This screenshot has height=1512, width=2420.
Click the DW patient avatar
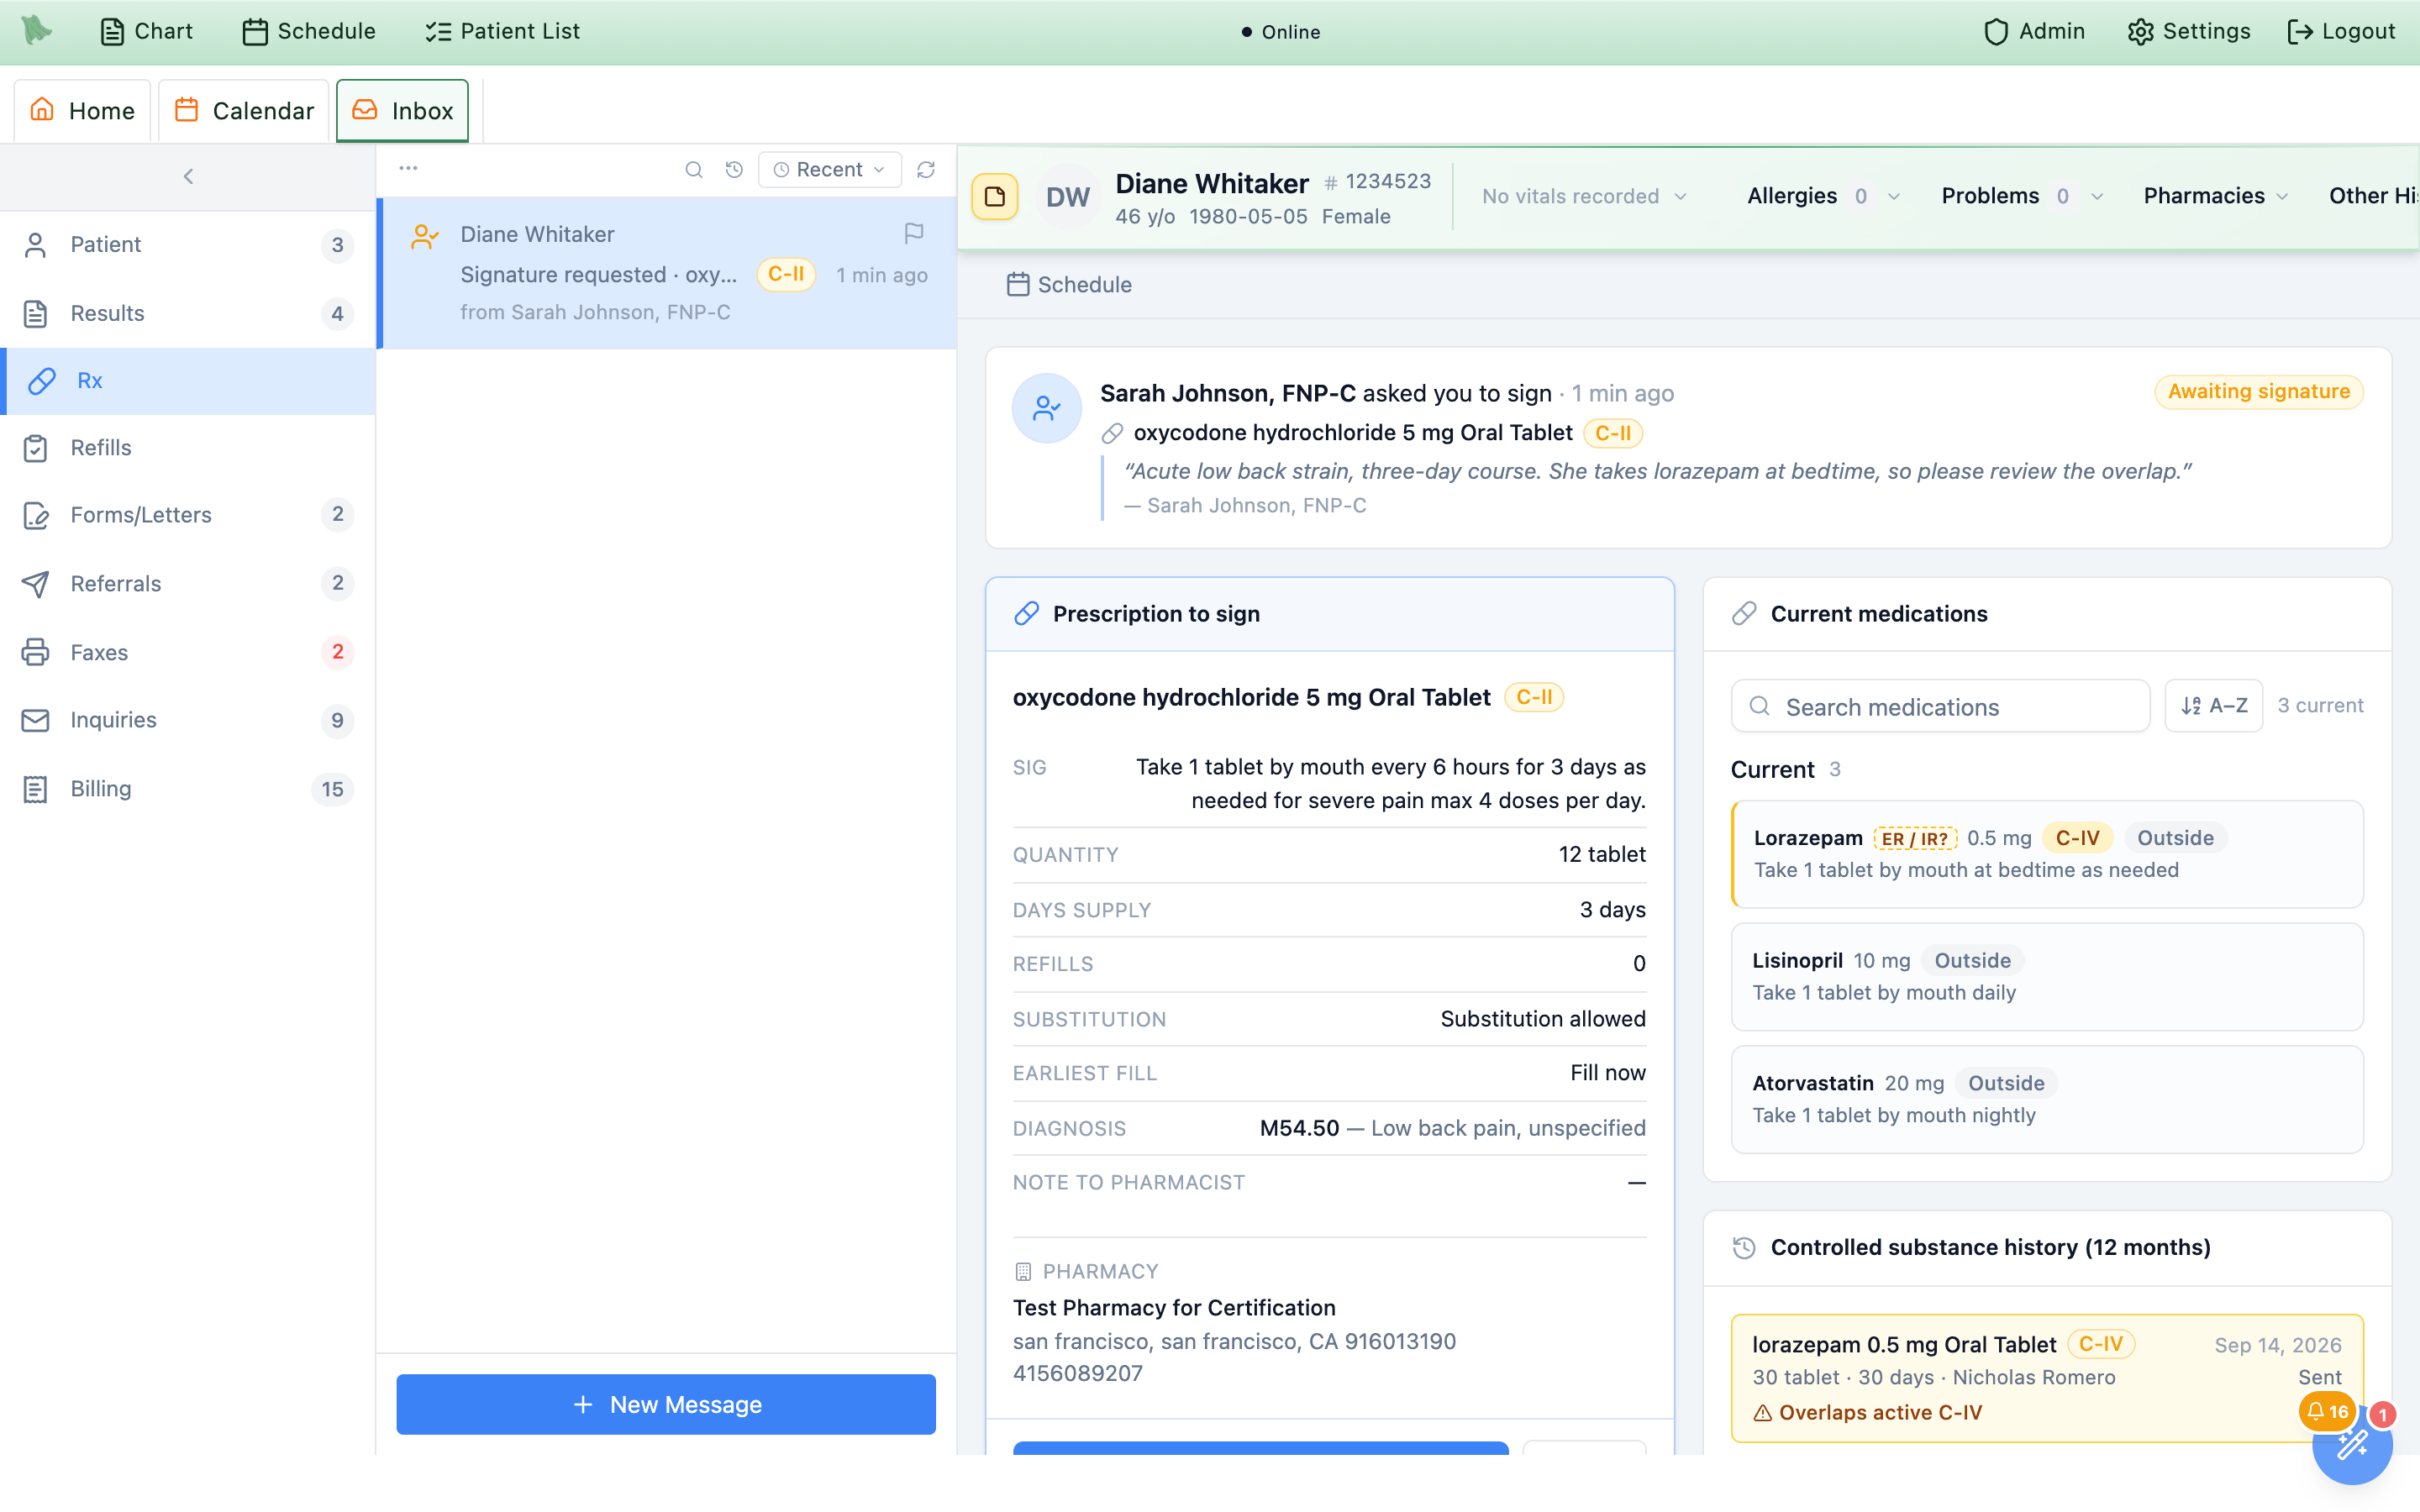coord(1068,197)
